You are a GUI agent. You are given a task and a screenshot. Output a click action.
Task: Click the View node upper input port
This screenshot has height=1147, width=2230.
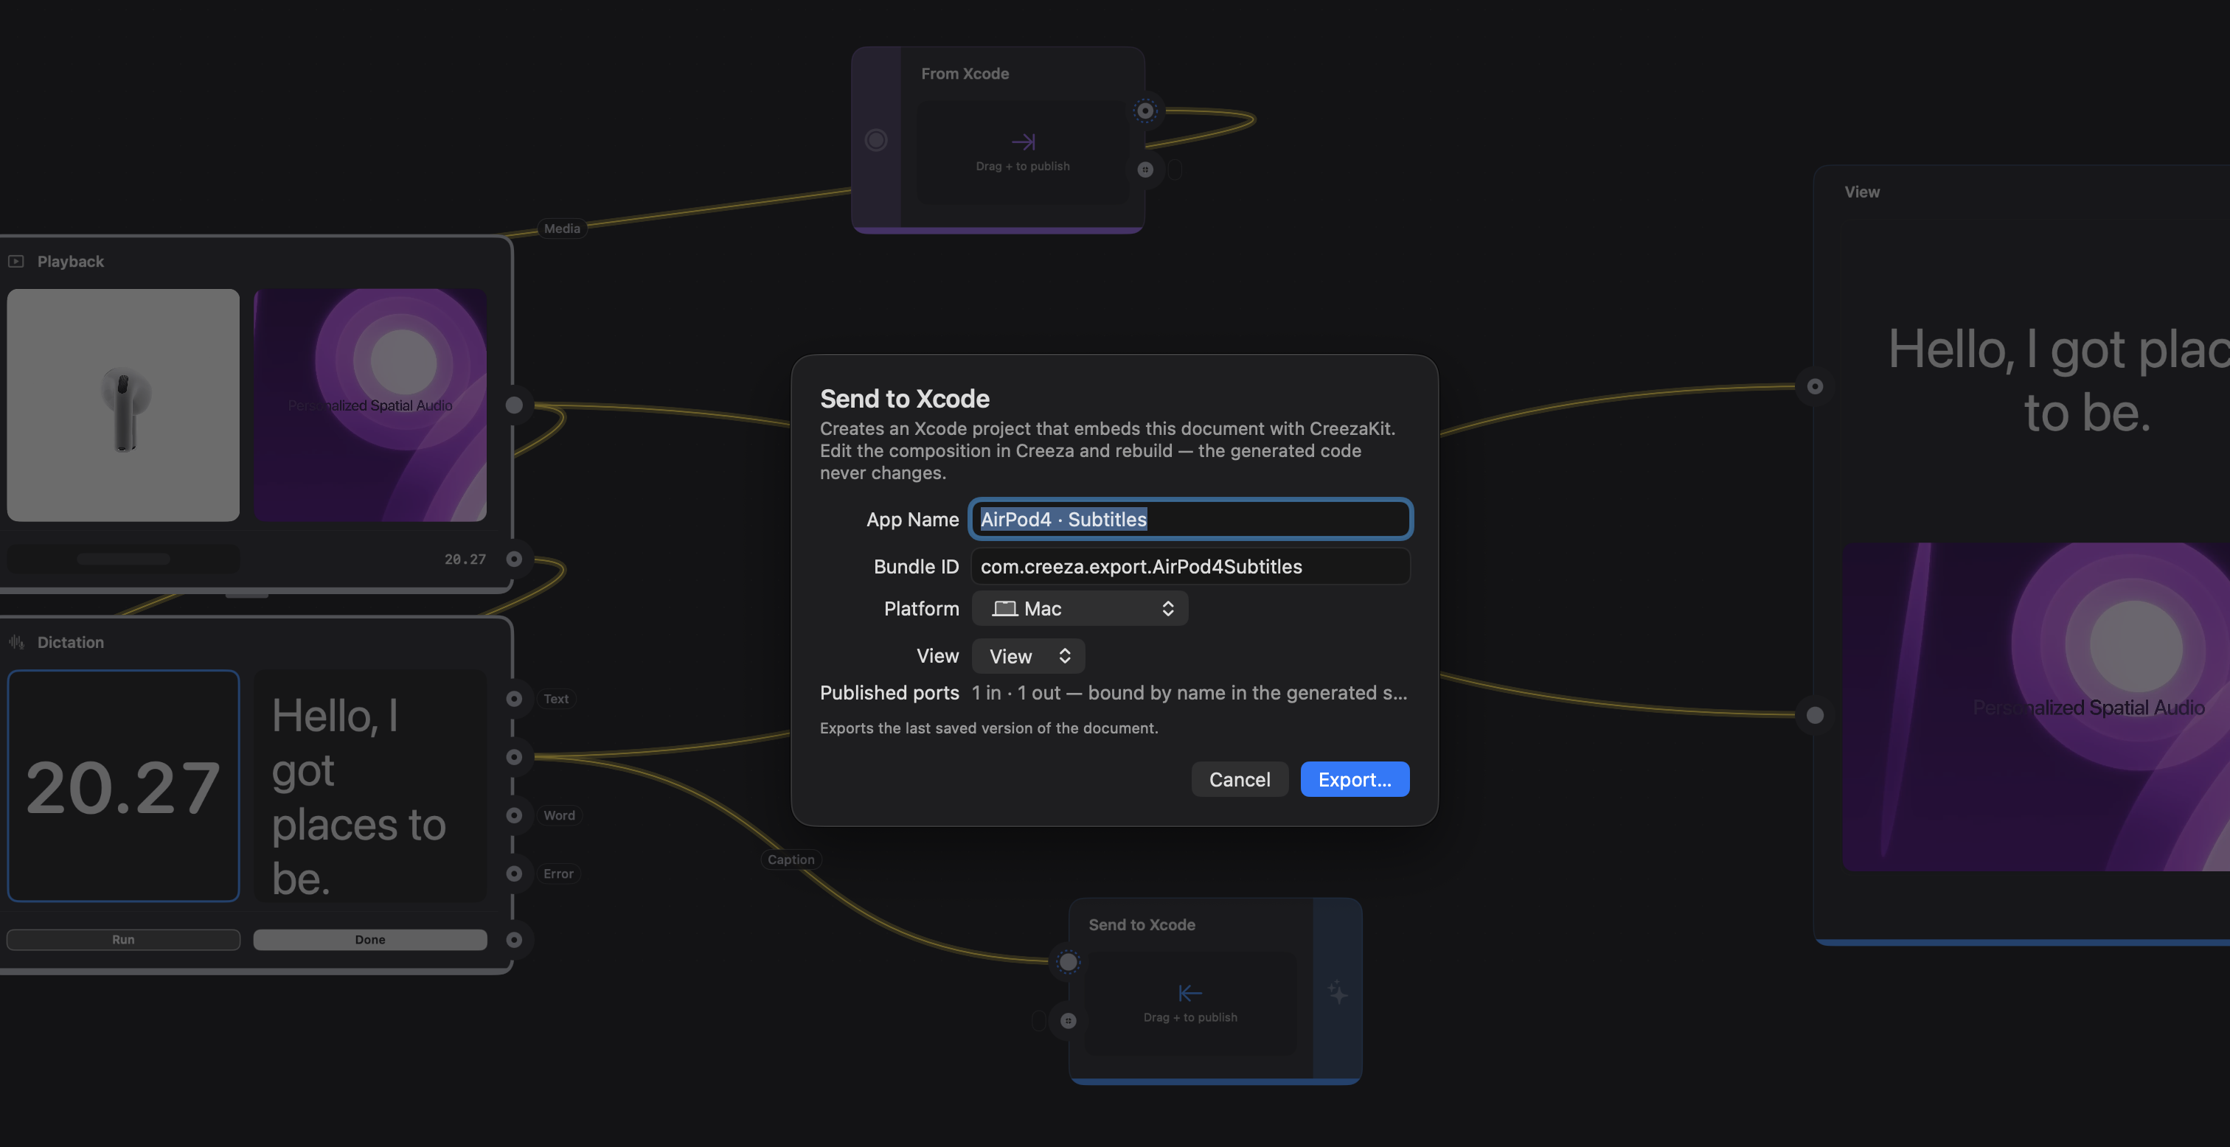pos(1816,386)
